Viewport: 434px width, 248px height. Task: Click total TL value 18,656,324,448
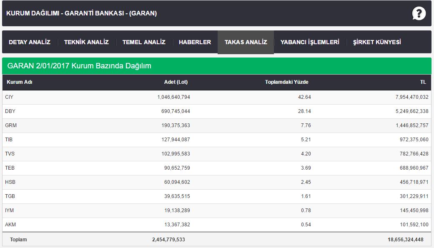(x=406, y=239)
